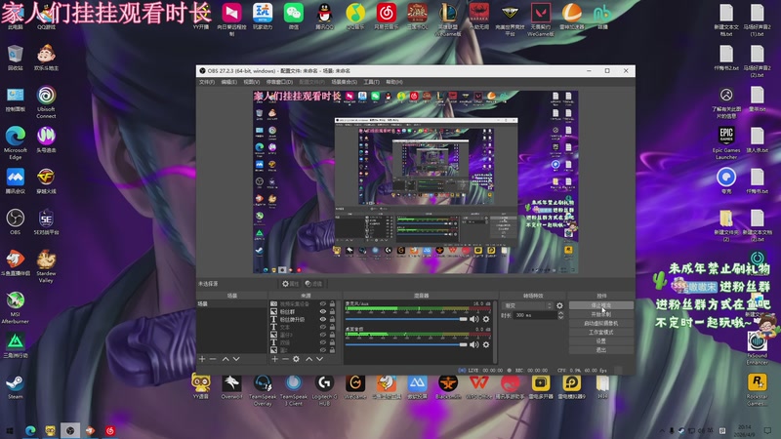Open 设置 settings button in controls
781x439 pixels.
tap(601, 340)
